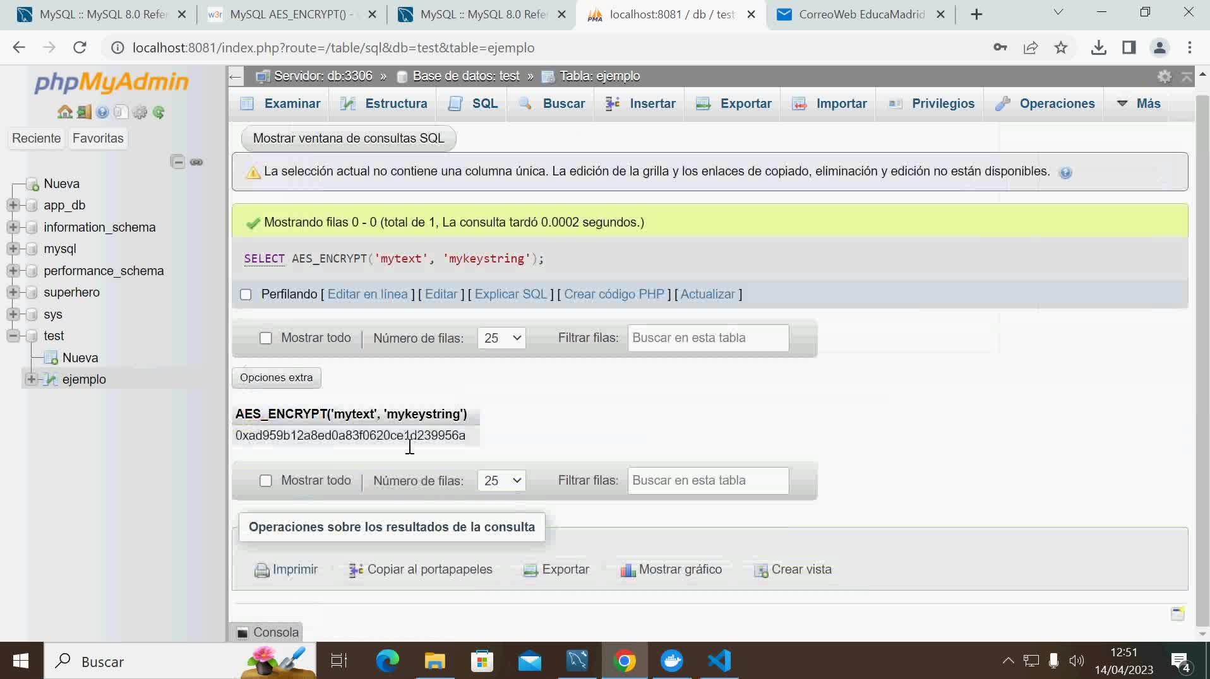The width and height of the screenshot is (1210, 679).
Task: Collapse the test database node
Action: pos(13,336)
